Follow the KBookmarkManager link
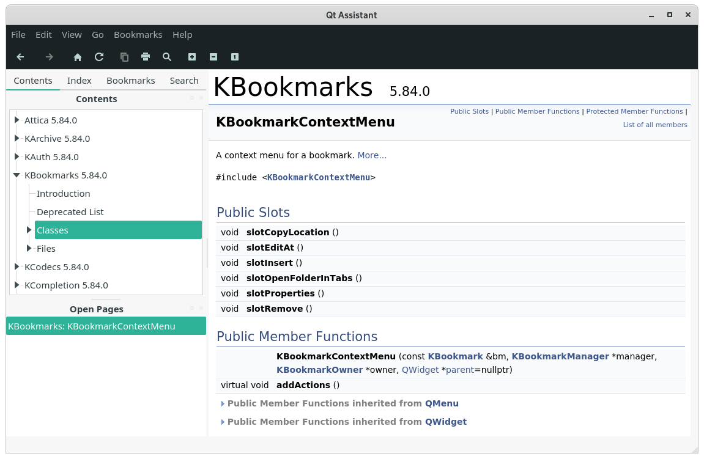Screen dimensions: 704x459 [x=560, y=356]
